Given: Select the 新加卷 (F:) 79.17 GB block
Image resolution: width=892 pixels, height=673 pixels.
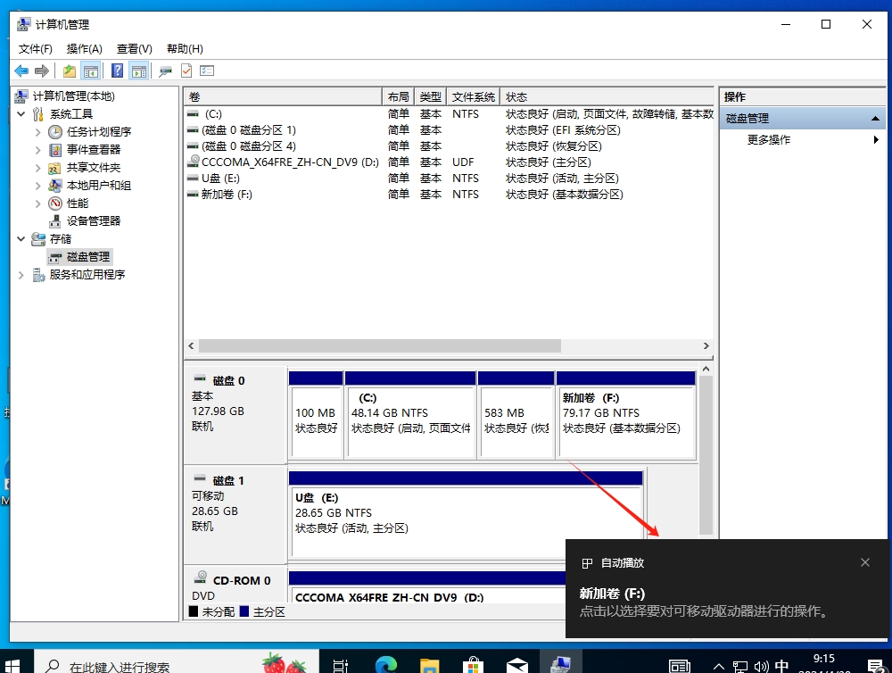Looking at the screenshot, I should point(626,415).
